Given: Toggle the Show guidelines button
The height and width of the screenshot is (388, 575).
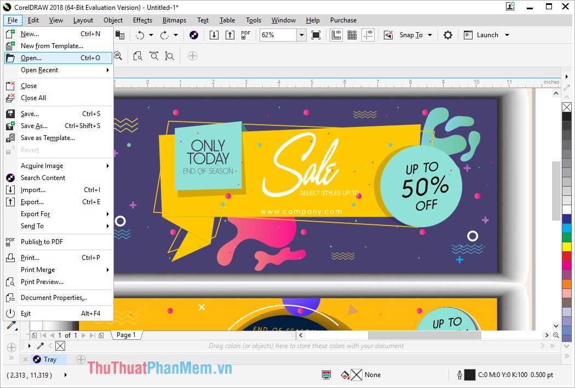Looking at the screenshot, I should coord(368,35).
